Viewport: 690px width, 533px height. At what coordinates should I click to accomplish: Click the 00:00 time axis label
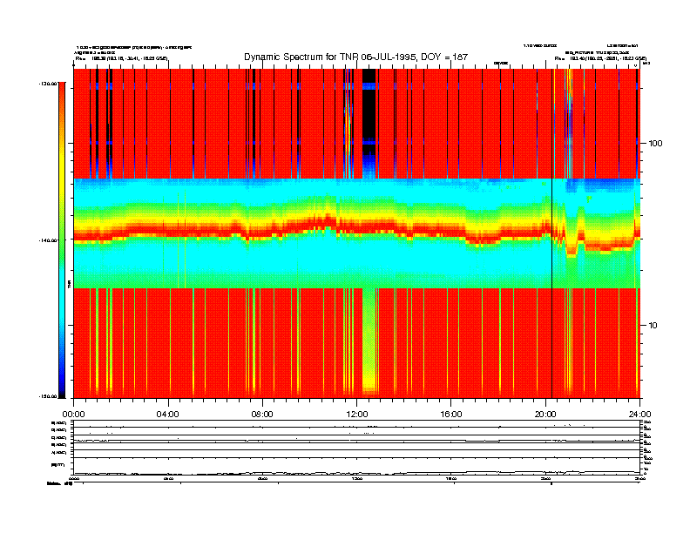coord(73,415)
